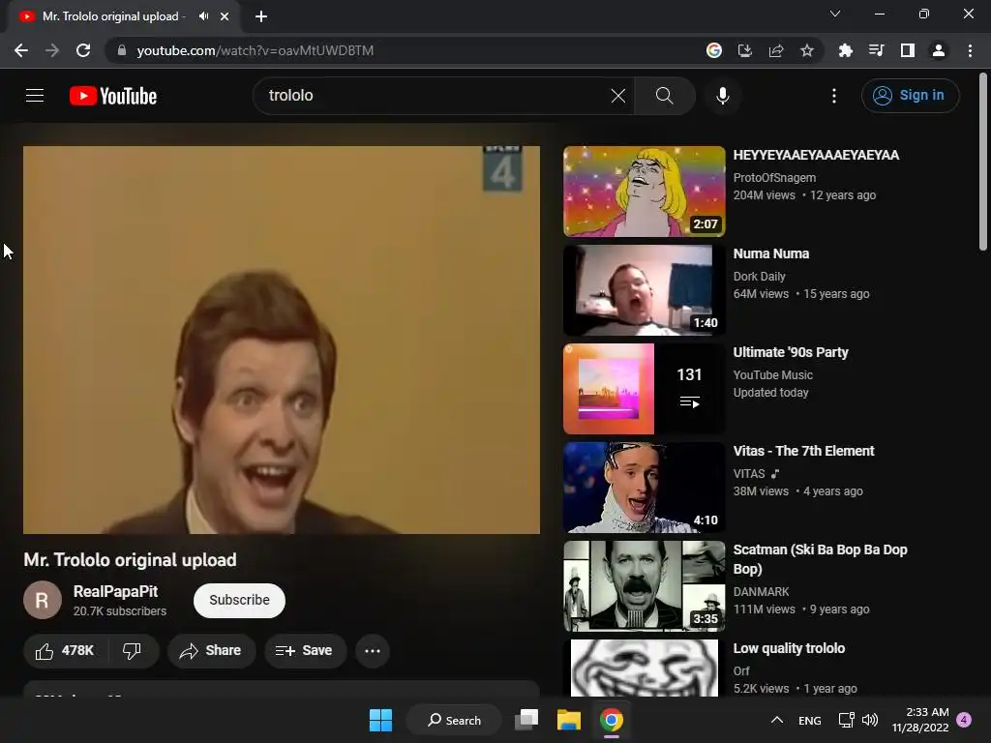The width and height of the screenshot is (991, 743).
Task: Reload the YouTube page
Action: point(83,50)
